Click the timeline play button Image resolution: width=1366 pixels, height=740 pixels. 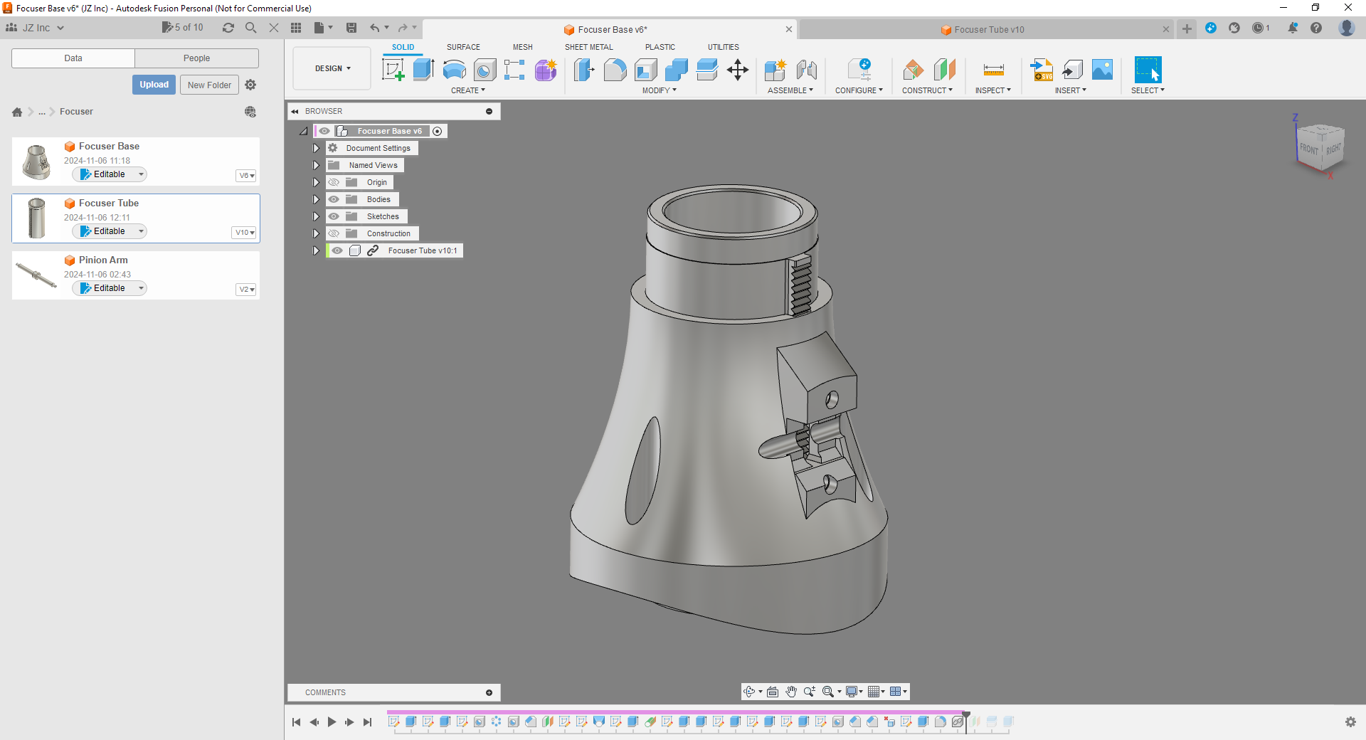332,722
